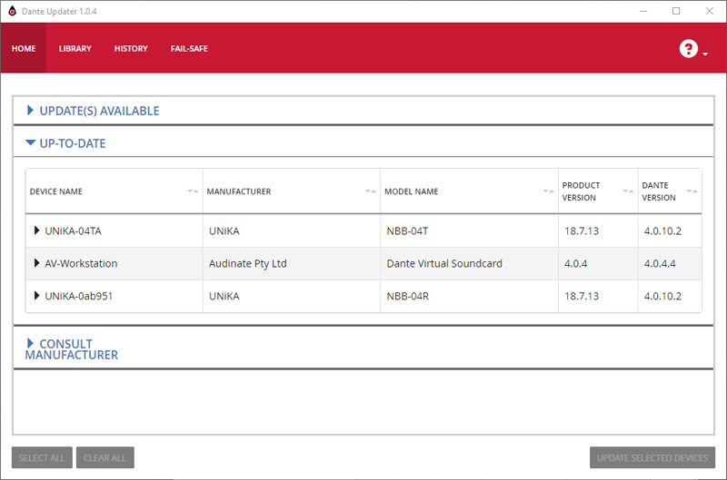This screenshot has width=727, height=480.
Task: Expand the UNiKA-0ab951 device row
Action: coord(36,296)
